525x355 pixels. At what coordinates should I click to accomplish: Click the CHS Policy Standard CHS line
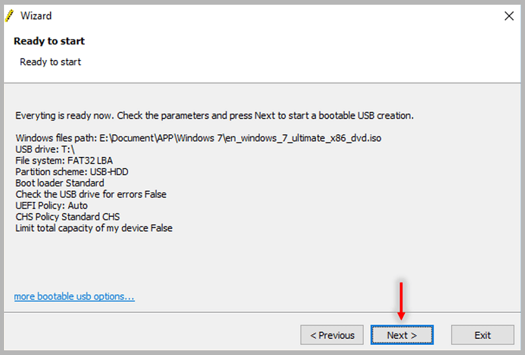click(67, 217)
